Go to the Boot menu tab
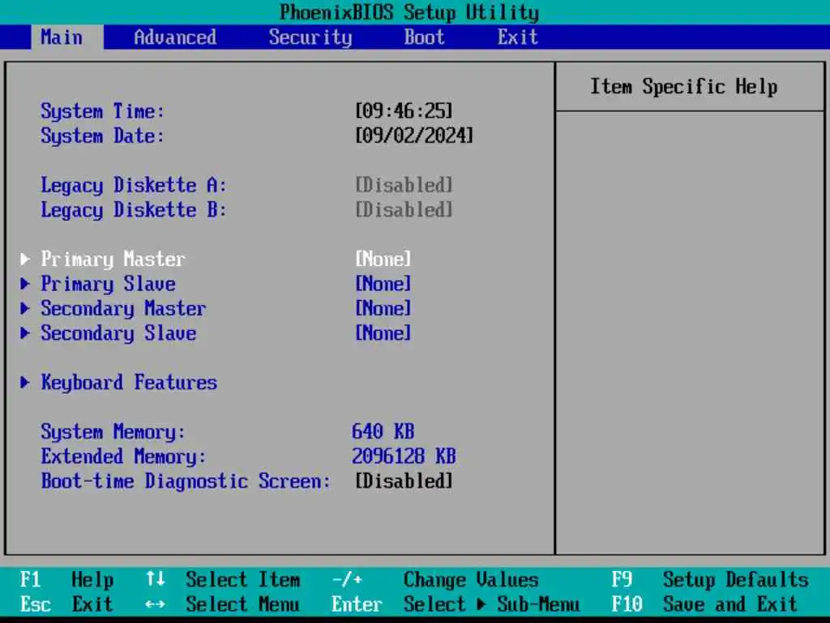Viewport: 830px width, 623px height. [x=424, y=37]
